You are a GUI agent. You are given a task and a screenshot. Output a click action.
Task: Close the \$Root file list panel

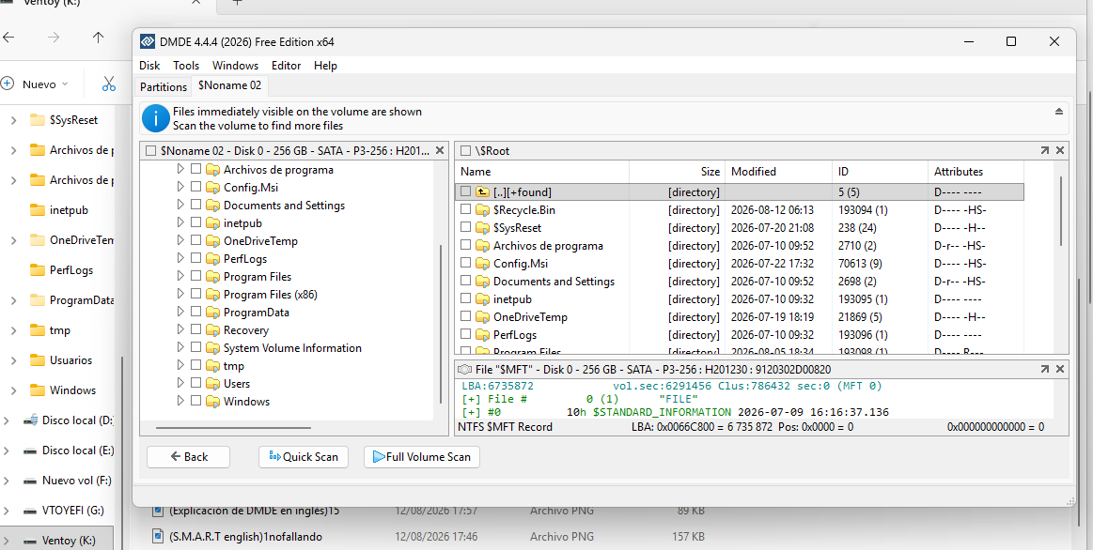tap(1060, 150)
